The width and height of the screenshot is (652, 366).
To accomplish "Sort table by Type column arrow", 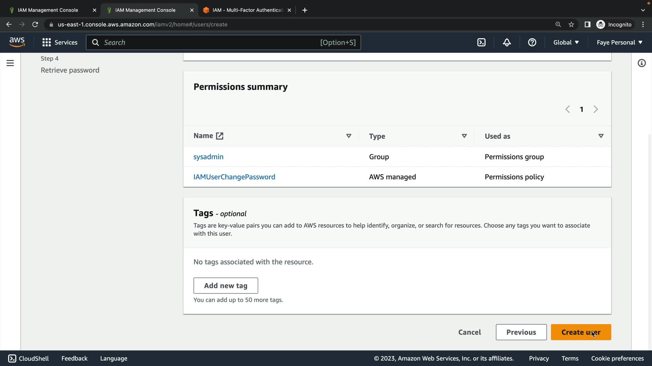I will 464,136.
